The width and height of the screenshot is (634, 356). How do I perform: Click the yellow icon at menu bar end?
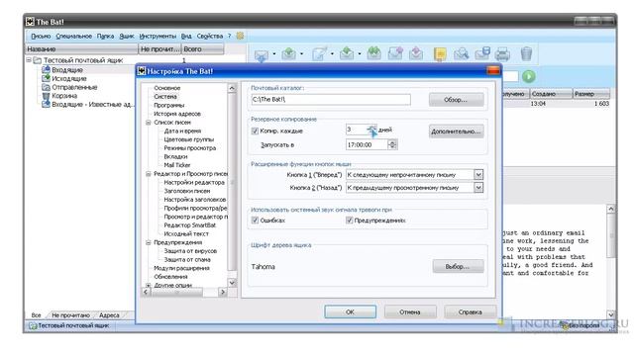240,36
